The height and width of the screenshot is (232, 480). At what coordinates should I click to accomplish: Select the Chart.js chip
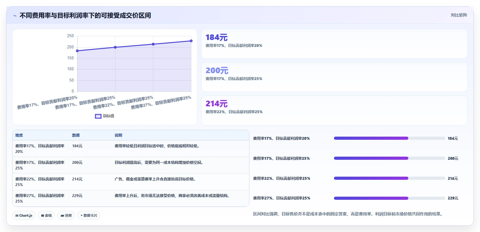pos(24,215)
